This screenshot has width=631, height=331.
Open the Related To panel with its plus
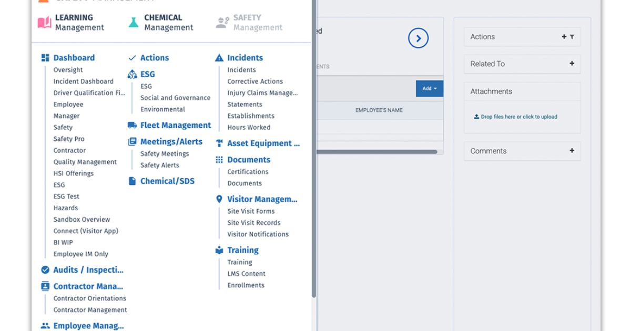tap(572, 64)
